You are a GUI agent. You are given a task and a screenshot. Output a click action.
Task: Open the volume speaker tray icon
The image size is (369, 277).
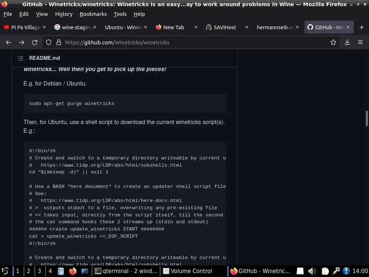coord(312,271)
